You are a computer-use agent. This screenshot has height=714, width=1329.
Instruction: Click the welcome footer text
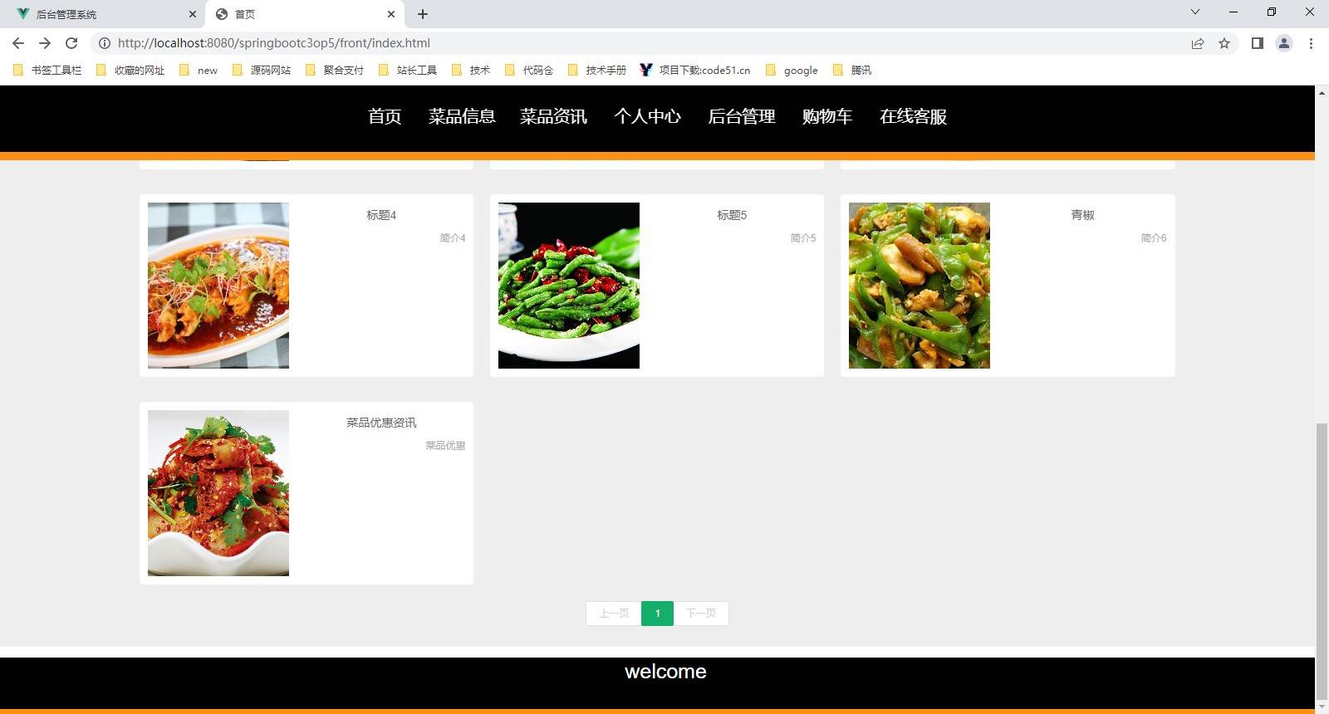pyautogui.click(x=665, y=672)
